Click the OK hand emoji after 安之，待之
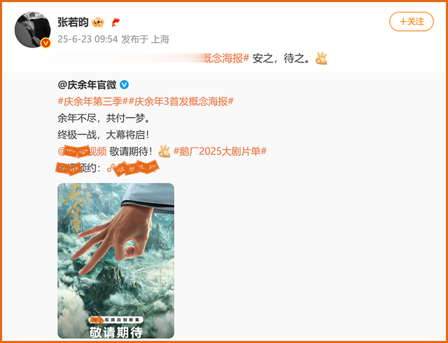Image resolution: width=448 pixels, height=343 pixels. click(321, 58)
